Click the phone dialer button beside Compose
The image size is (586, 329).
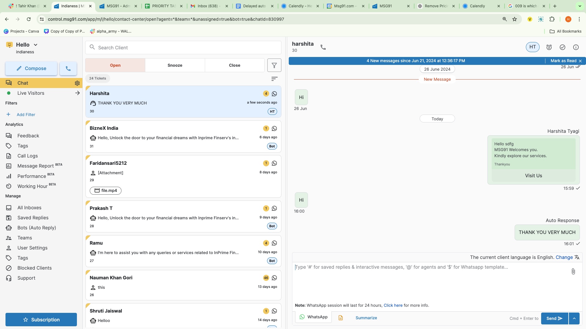[x=68, y=69]
